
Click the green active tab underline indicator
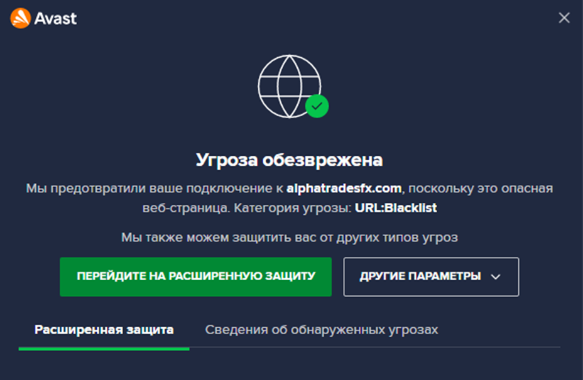104,349
